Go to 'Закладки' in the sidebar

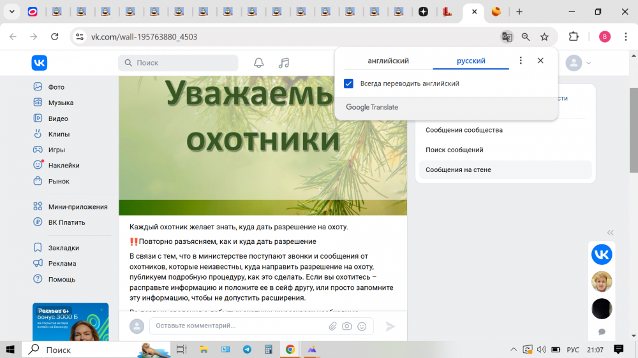click(64, 248)
